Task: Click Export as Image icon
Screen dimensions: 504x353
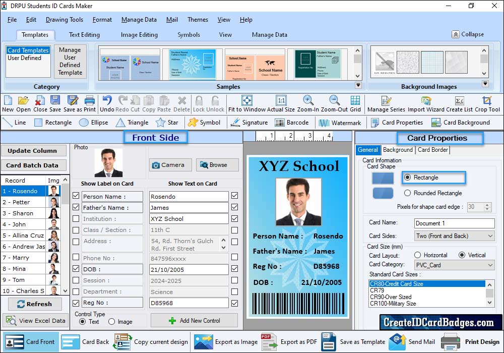Action: click(x=204, y=342)
